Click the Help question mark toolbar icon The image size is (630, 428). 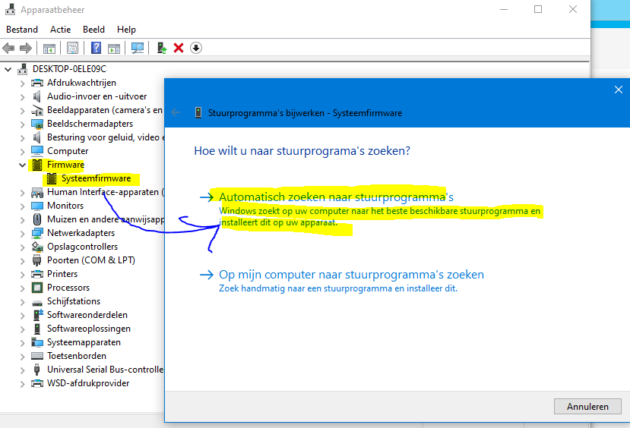click(97, 48)
